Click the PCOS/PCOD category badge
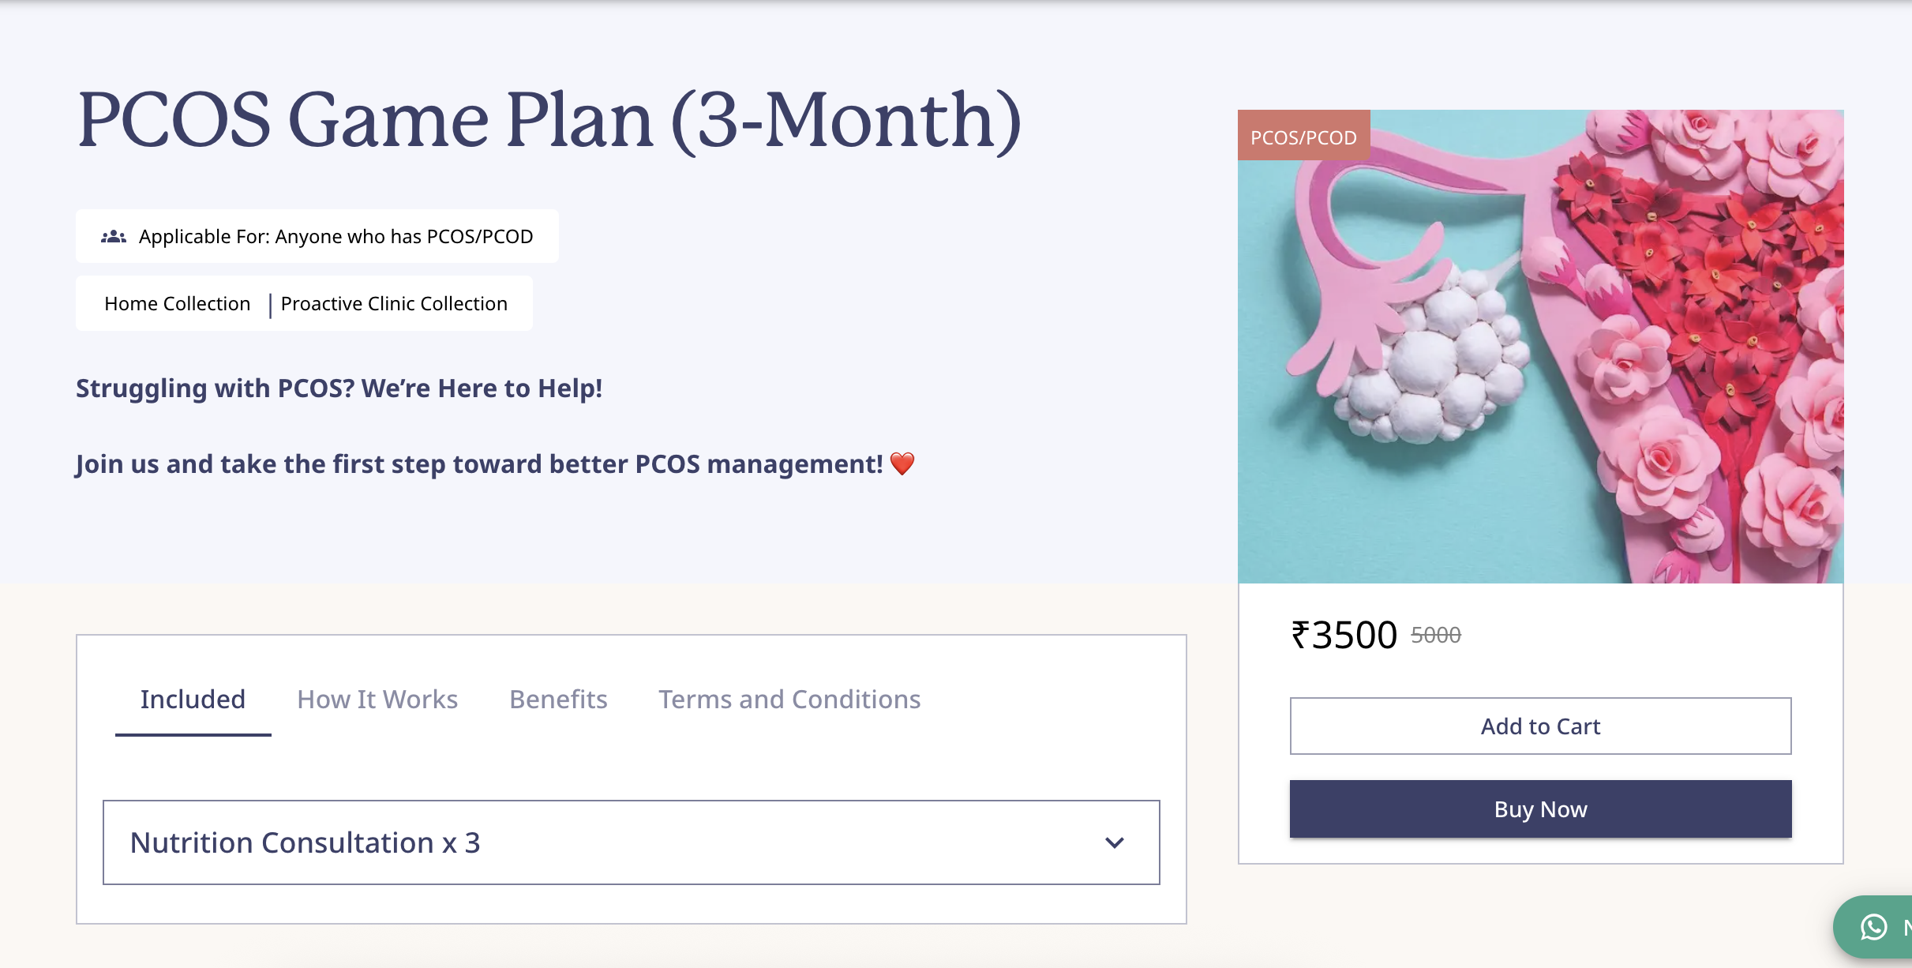 tap(1303, 136)
